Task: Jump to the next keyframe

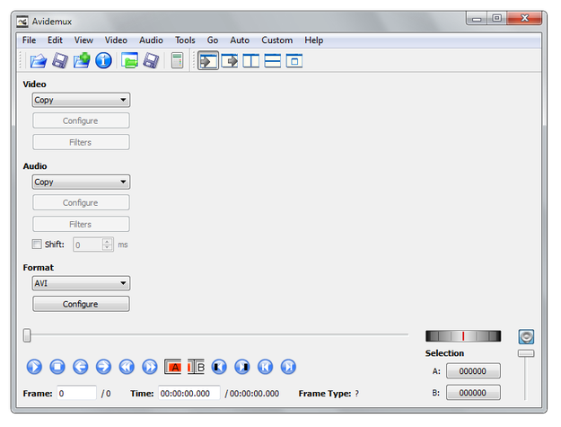Action: click(150, 367)
